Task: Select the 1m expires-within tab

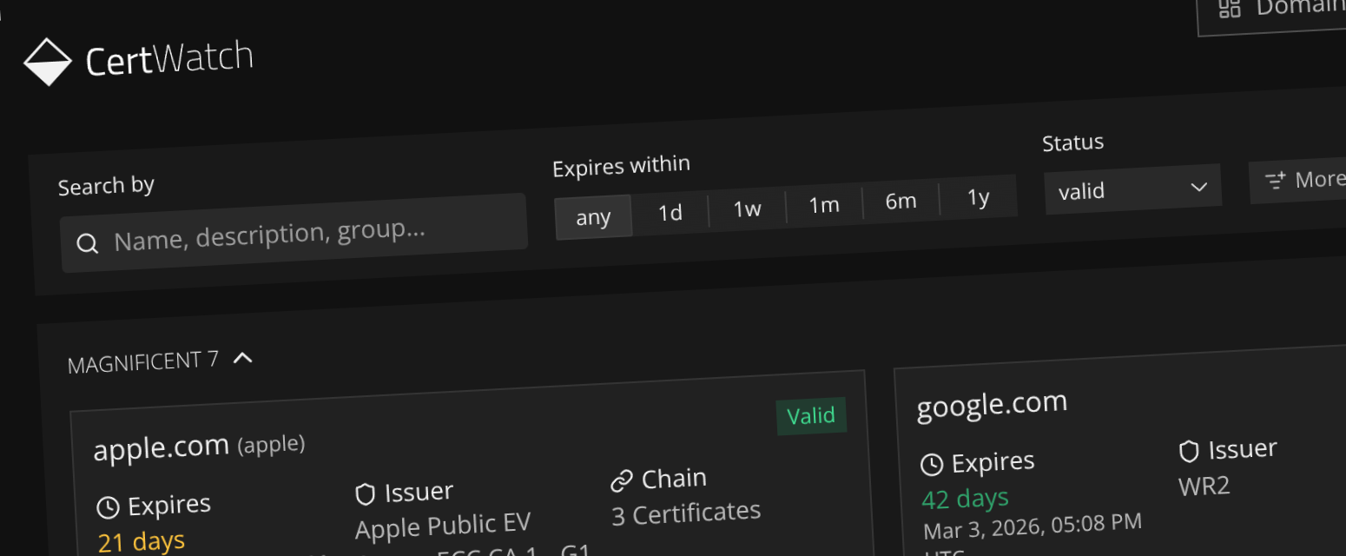Action: point(823,205)
